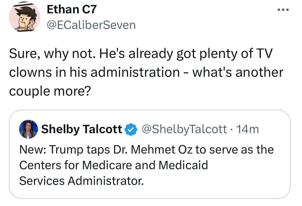Click 'what's another' in the tweet
This screenshot has height=206, width=302.
pyautogui.click(x=238, y=72)
